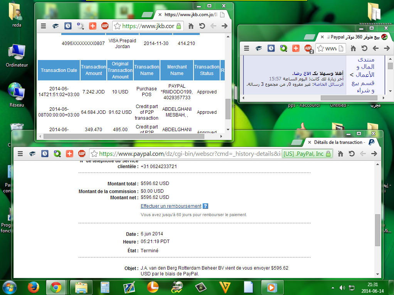Select the Paypal 360 Arabic forum tab

tap(355, 37)
